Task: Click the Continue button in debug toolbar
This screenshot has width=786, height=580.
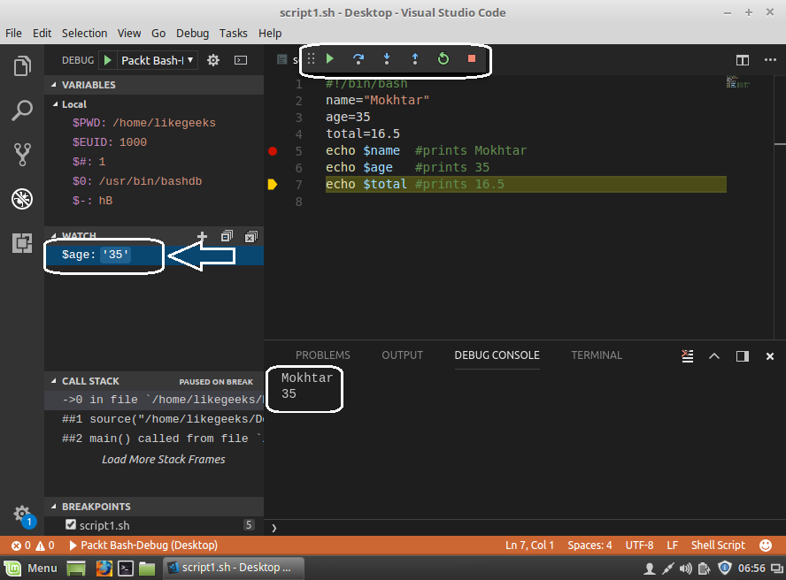Action: [329, 59]
